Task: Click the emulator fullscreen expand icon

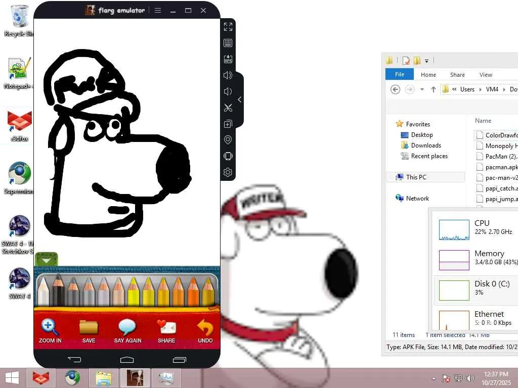Action: pyautogui.click(x=228, y=27)
